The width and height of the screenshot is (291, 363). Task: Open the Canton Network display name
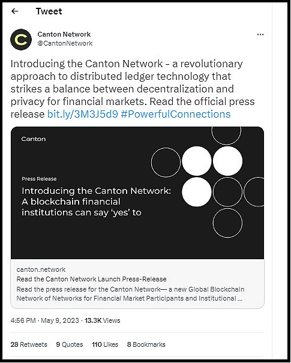tap(64, 34)
